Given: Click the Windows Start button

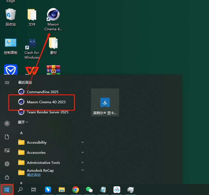Looking at the screenshot, I should click(x=7, y=190).
